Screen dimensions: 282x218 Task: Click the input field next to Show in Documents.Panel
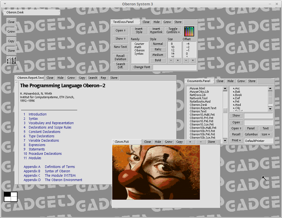(258, 115)
